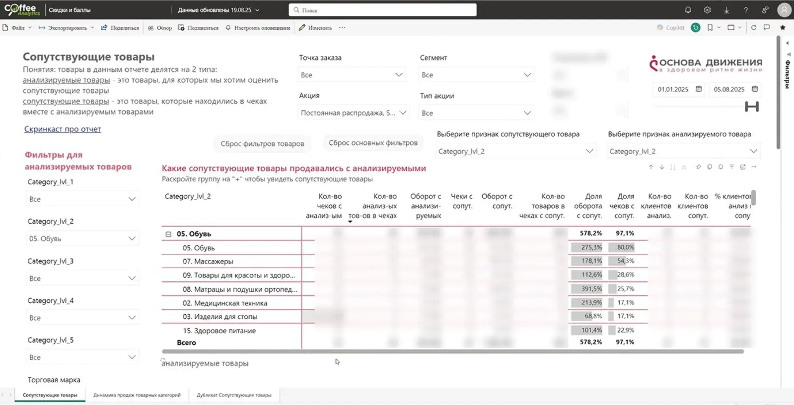Viewport: 794px width, 405px height.
Task: Click Сброс фильтров товаров button
Action: (262, 144)
